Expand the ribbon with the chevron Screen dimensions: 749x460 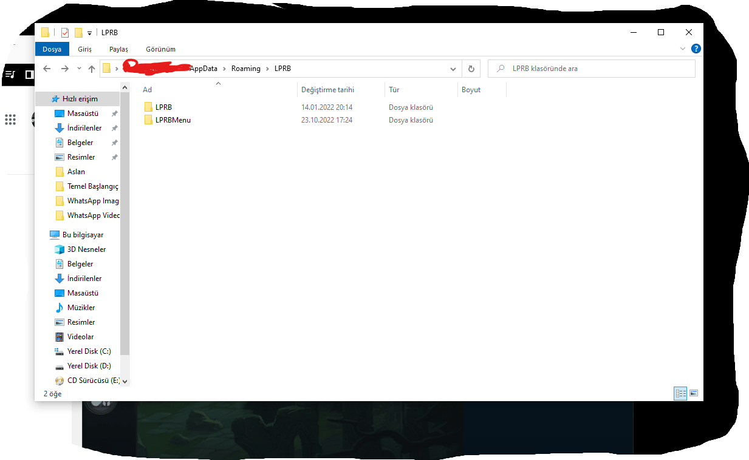point(683,49)
